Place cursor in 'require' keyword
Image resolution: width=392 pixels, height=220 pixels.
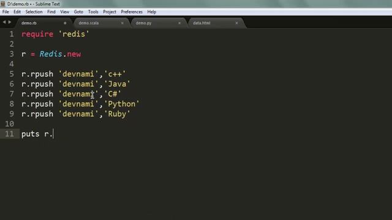click(37, 34)
